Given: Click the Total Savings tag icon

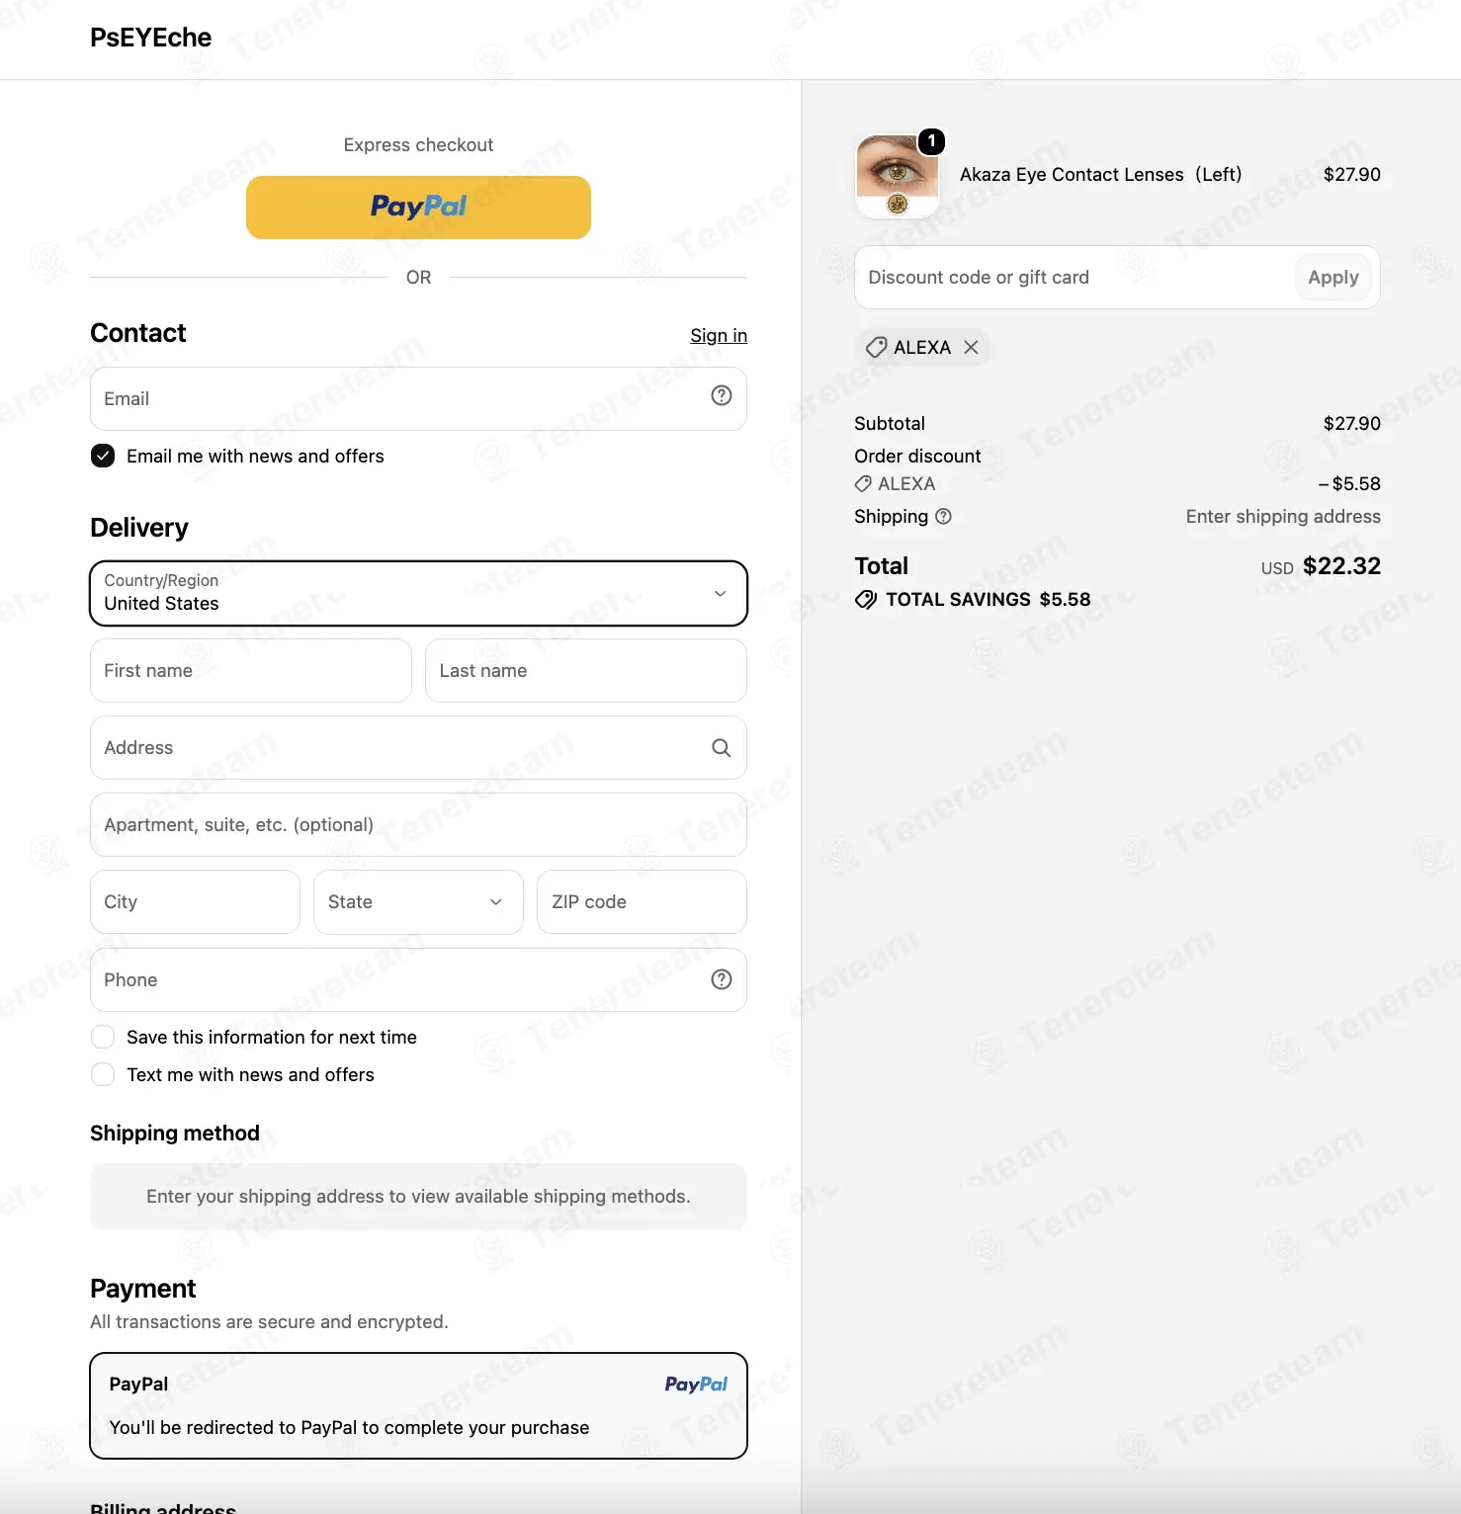Looking at the screenshot, I should click(x=866, y=600).
